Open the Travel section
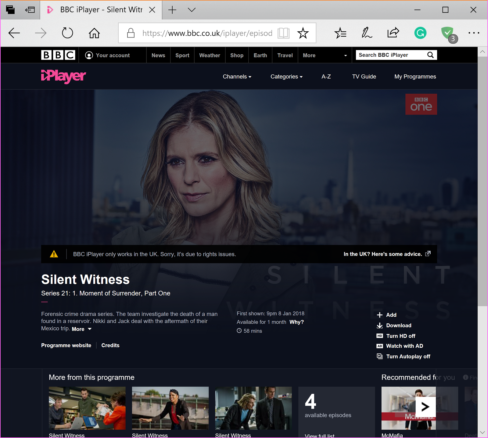Viewport: 488px width, 438px height. click(x=285, y=55)
